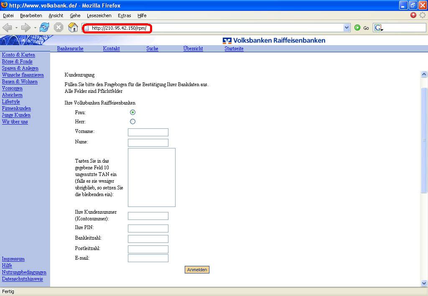Click the red Adblock icon in menu bar
Image resolution: width=428 pixels, height=296 pixels.
[x=413, y=15]
